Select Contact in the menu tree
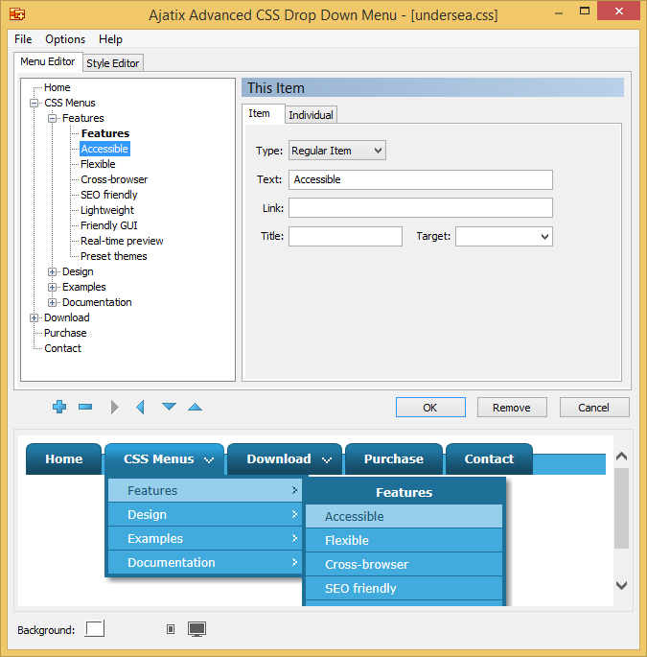 coord(63,348)
